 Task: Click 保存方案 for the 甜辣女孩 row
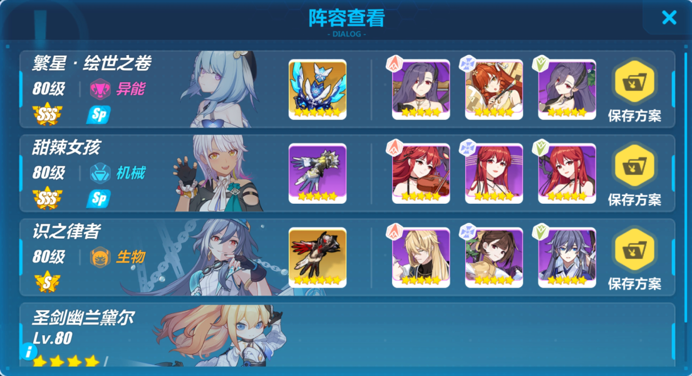click(634, 175)
